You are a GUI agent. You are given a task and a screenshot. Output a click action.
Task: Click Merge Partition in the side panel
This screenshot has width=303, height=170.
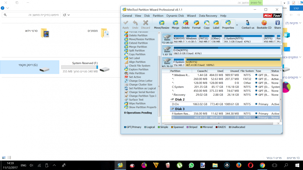click(x=138, y=47)
